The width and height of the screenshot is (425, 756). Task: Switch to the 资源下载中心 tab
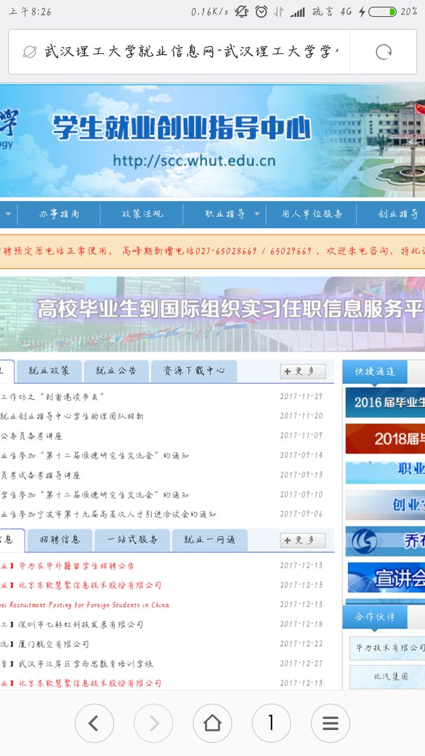click(x=194, y=371)
